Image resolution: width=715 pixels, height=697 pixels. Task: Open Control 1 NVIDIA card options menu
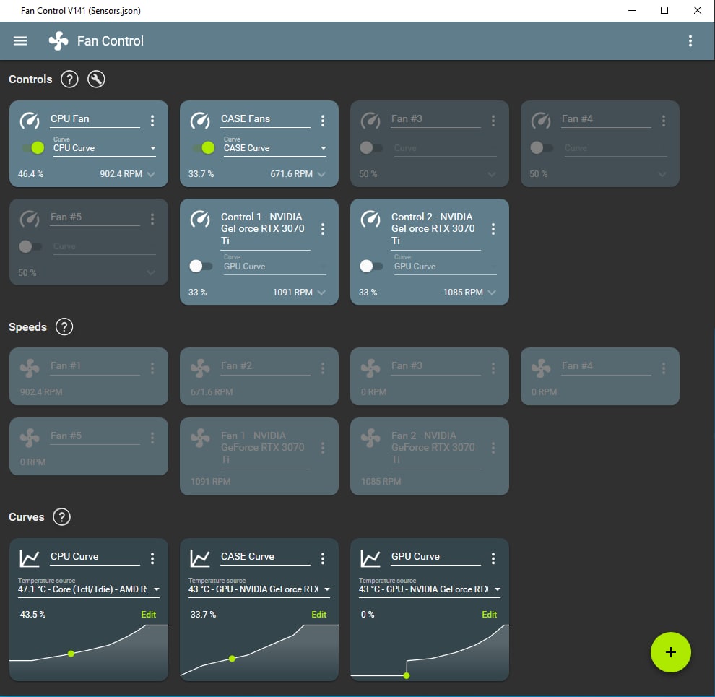(323, 229)
